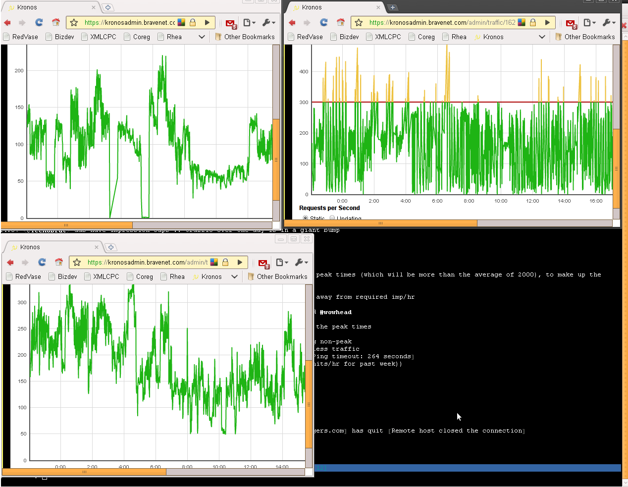Open the page menu dropdown in the bottom-left window
Viewport: 628px width, 487px height.
[282, 262]
